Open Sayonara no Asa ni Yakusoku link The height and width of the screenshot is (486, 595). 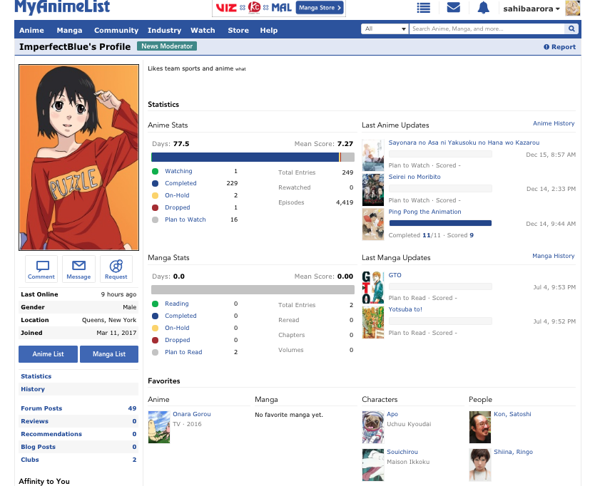(x=464, y=143)
